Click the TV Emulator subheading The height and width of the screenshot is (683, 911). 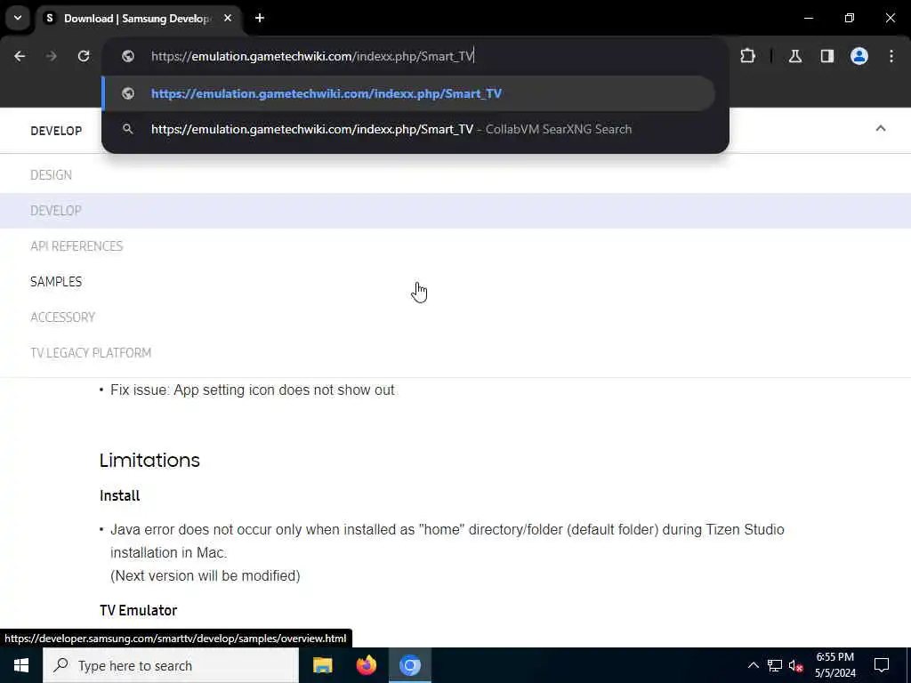(138, 610)
